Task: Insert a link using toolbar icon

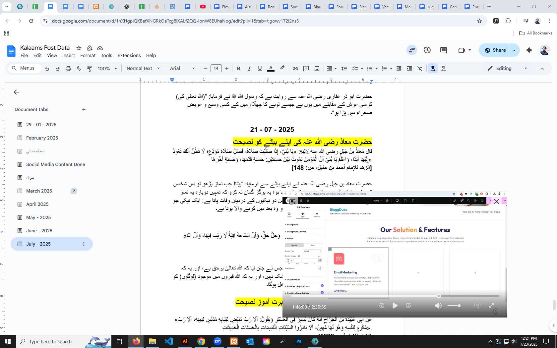Action: coord(295,69)
